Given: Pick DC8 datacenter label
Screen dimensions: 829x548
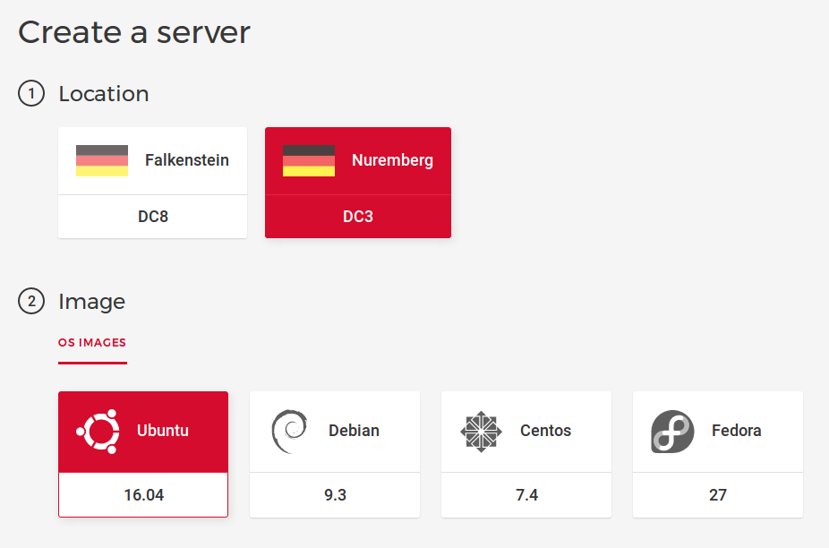Looking at the screenshot, I should (152, 217).
